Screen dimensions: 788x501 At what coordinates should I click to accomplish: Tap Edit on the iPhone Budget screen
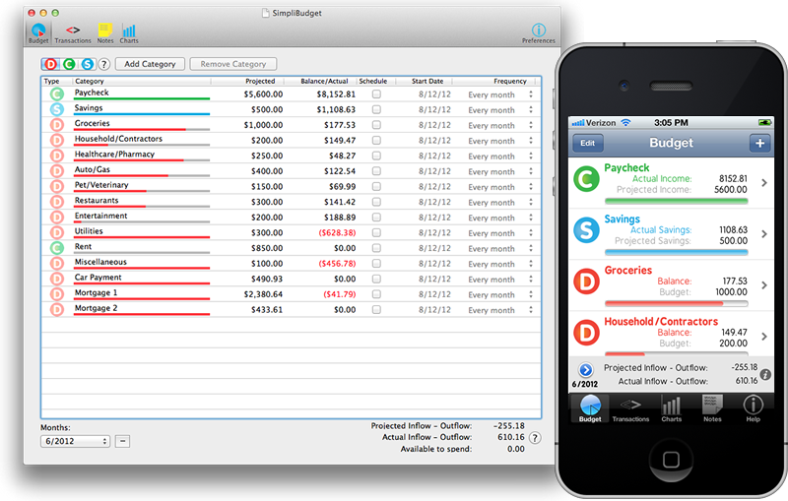coord(587,143)
